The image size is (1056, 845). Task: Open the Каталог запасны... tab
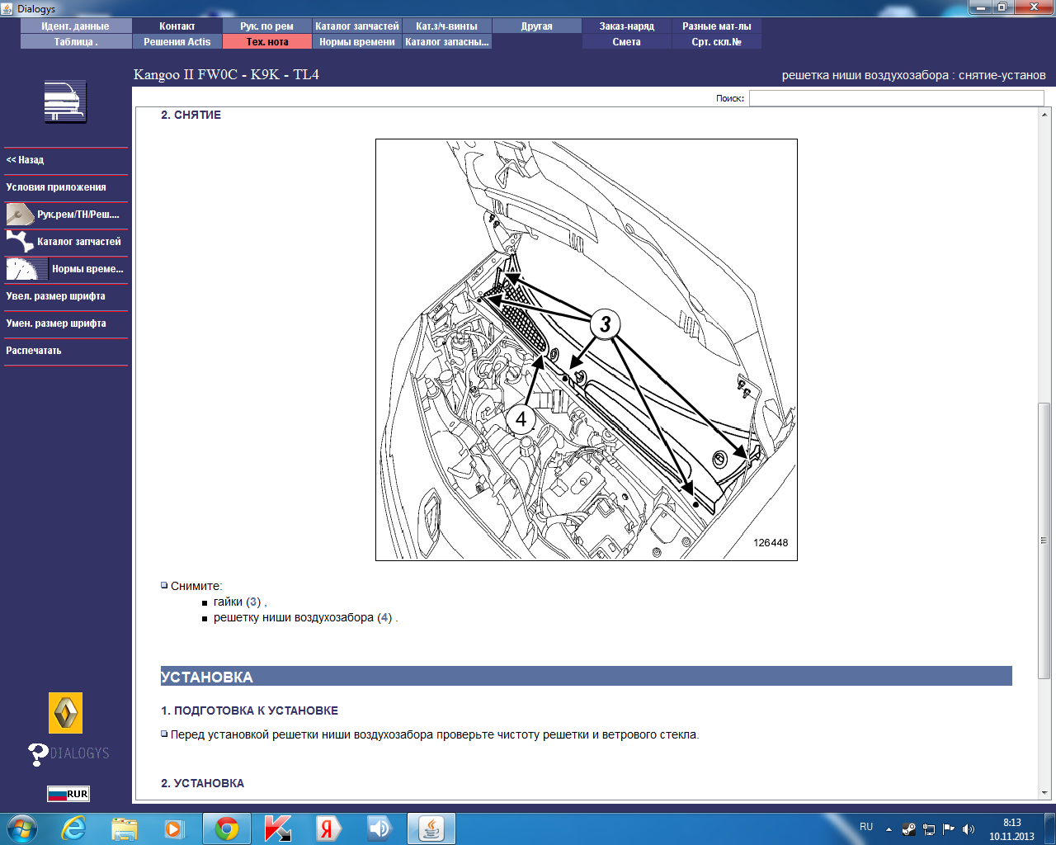(x=447, y=42)
